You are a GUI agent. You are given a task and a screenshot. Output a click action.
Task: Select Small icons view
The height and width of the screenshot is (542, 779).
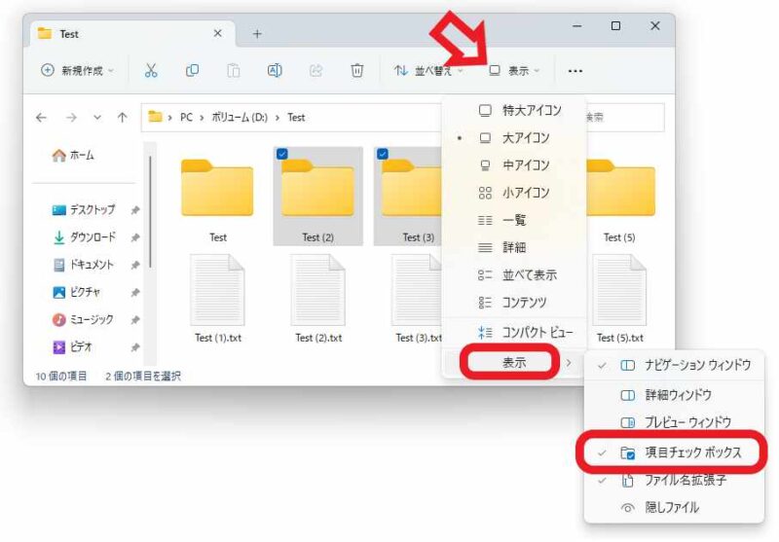pyautogui.click(x=515, y=192)
